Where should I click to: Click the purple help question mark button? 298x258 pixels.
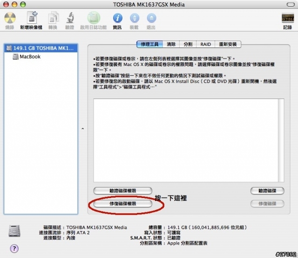(14, 248)
